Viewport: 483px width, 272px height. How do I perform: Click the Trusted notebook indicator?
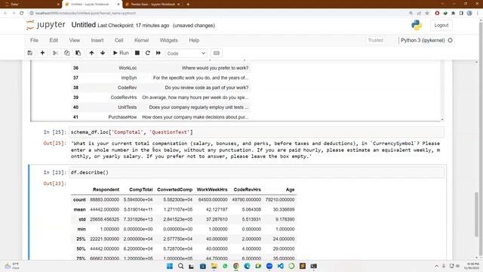click(x=376, y=40)
